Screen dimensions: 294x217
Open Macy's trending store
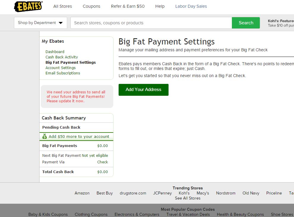click(203, 193)
